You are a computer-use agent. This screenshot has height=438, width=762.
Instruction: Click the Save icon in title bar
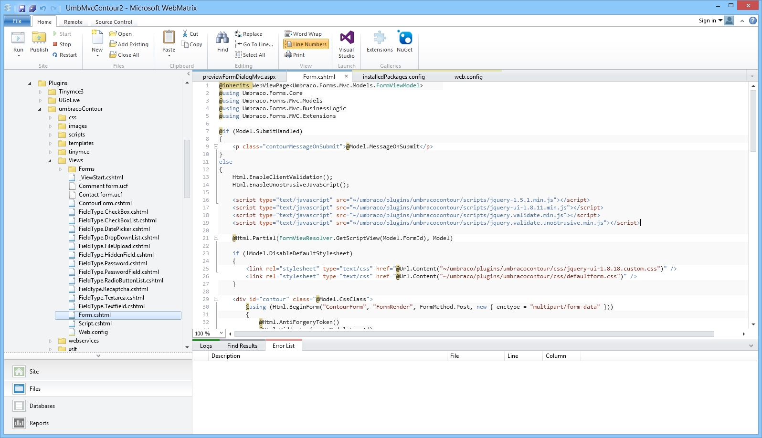click(22, 8)
